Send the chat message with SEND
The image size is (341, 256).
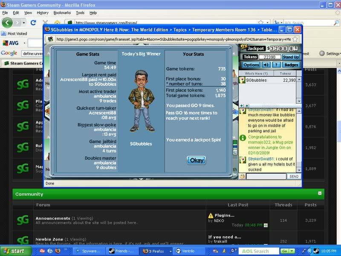click(x=294, y=176)
